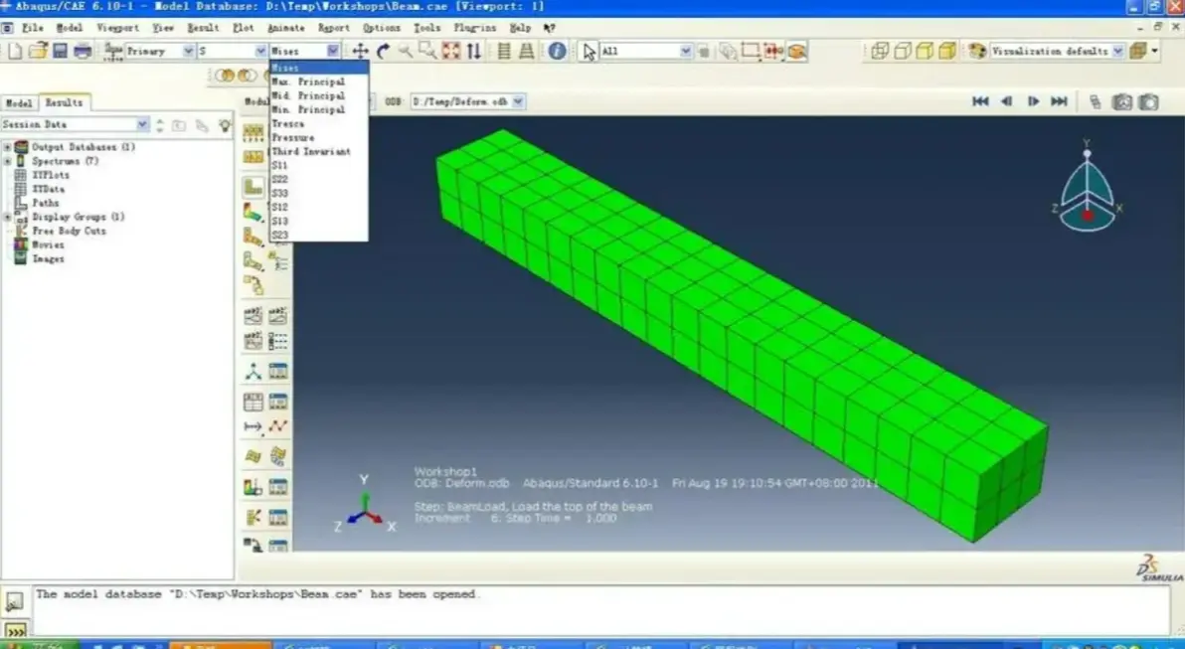Open the Animate menu
The height and width of the screenshot is (649, 1185).
click(286, 28)
